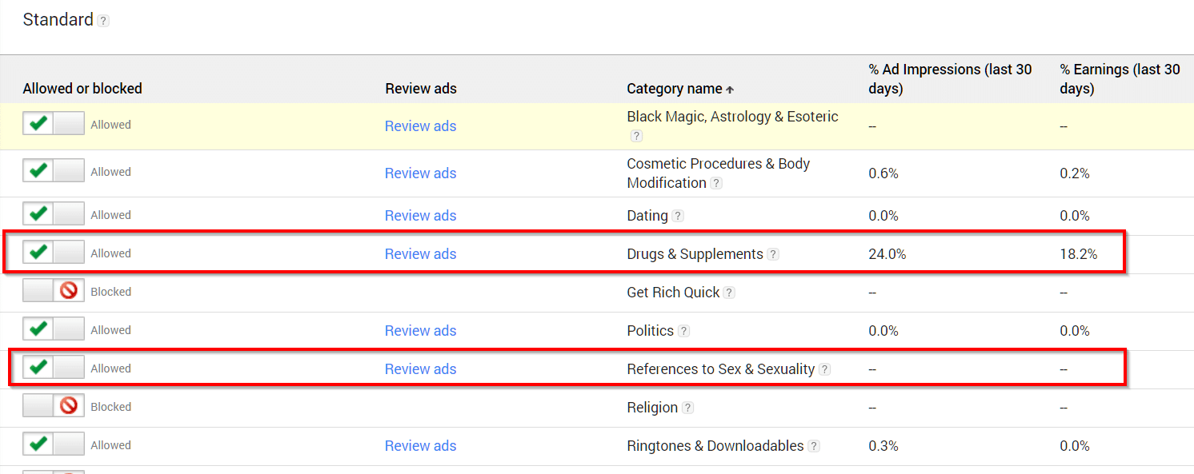Click help icon under Black Magic, Astrology & Esoteric

tap(636, 136)
